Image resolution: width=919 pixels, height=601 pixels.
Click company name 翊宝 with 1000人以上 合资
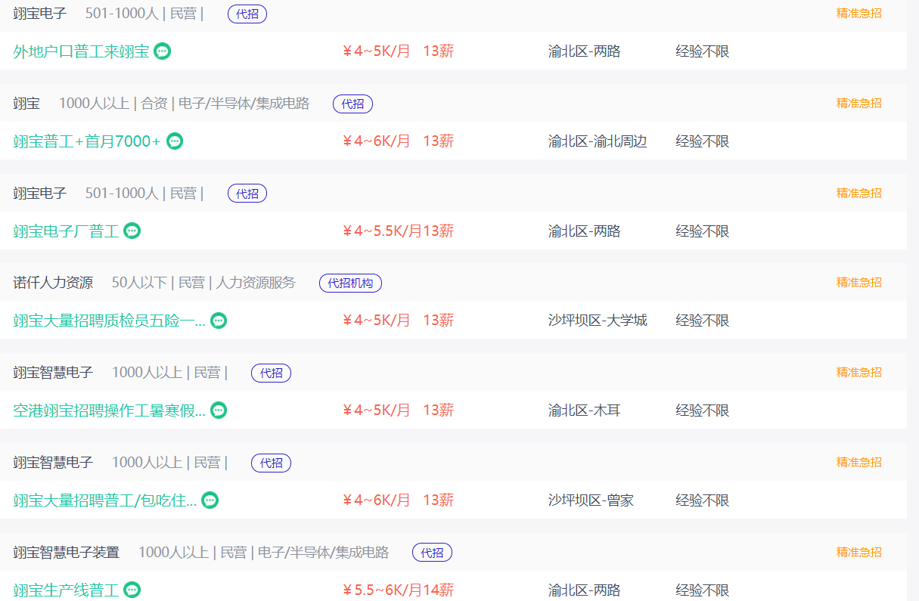coord(26,104)
